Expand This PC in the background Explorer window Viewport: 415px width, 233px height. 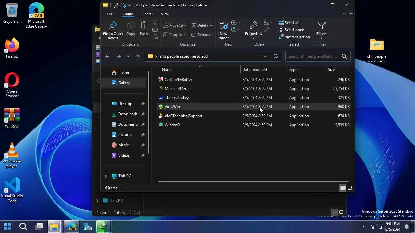click(x=97, y=201)
